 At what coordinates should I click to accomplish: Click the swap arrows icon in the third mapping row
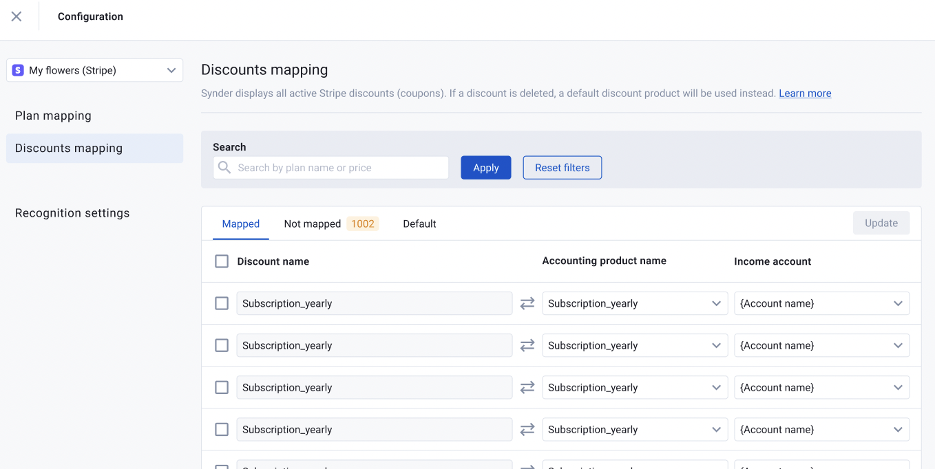tap(527, 387)
